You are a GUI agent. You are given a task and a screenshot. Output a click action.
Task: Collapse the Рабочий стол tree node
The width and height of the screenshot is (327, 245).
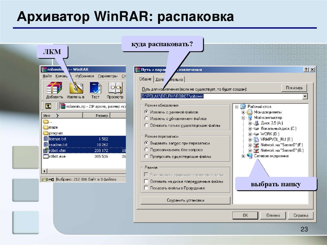237,107
